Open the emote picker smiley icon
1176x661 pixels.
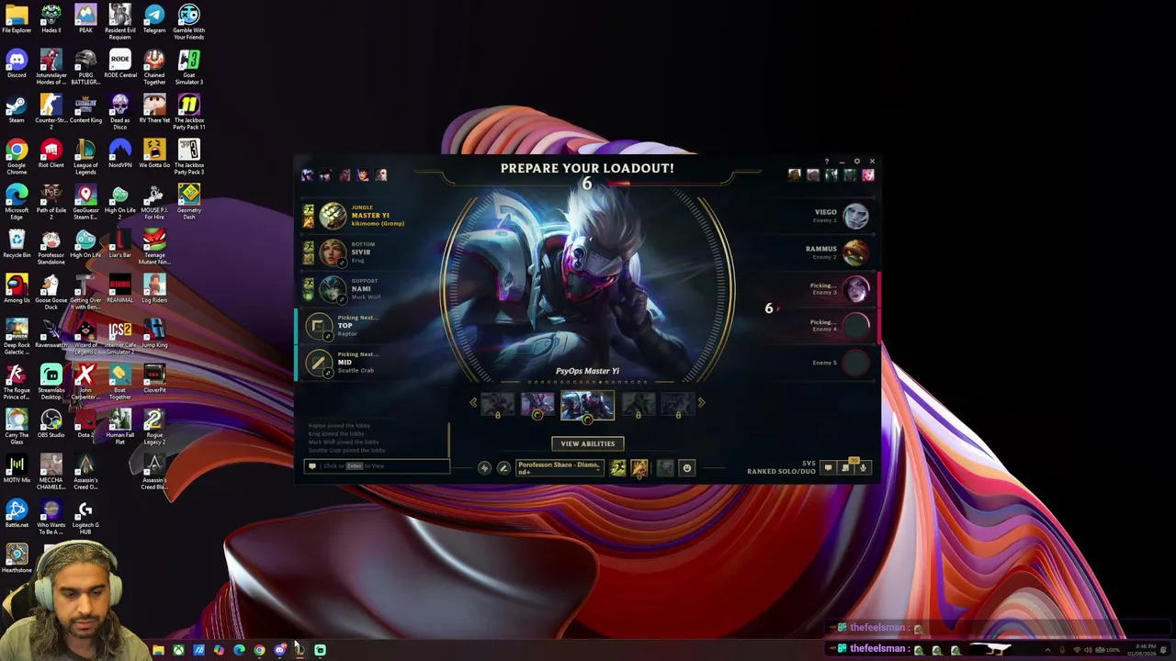pyautogui.click(x=686, y=468)
